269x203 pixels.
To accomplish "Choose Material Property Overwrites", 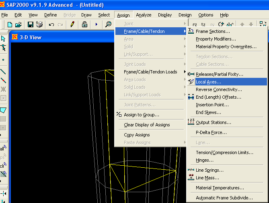I will (x=227, y=47).
